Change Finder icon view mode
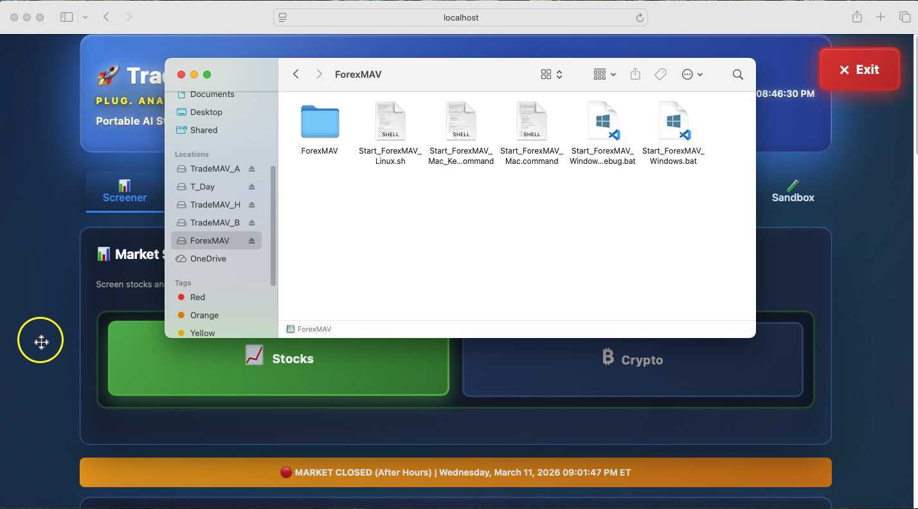The height and width of the screenshot is (509, 918). (552, 75)
